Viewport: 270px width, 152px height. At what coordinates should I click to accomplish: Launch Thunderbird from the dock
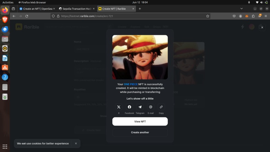coord(5,29)
